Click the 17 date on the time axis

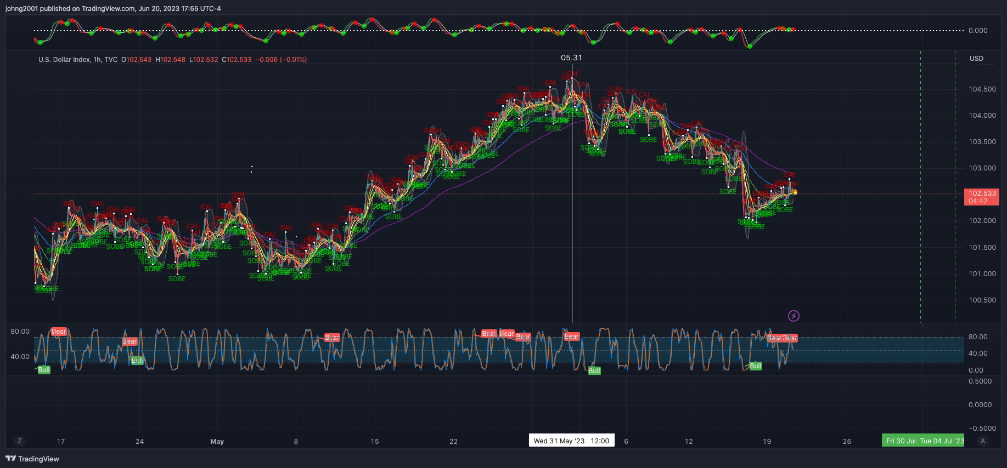click(61, 442)
